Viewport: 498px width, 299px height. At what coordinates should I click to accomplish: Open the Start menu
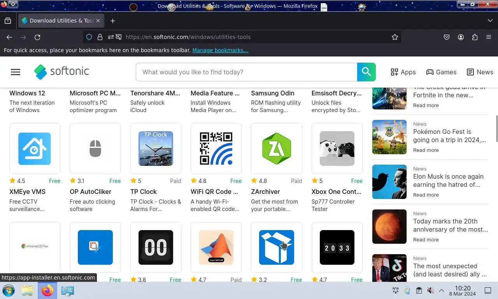(8, 290)
